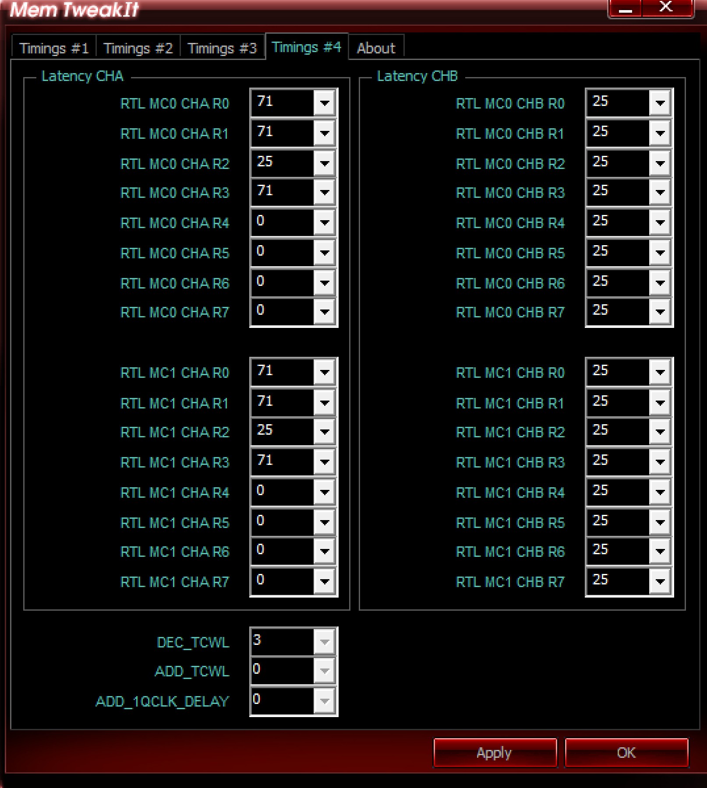Open dropdown arrow of RTL MC1 CHA R3
Viewport: 707px width, 788px height.
[324, 462]
